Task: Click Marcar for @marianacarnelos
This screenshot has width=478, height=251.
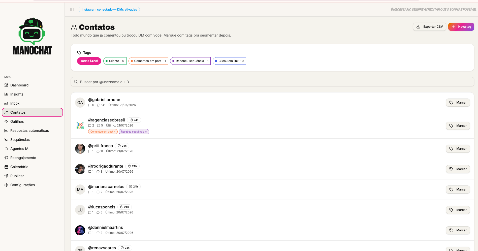Action: 458,190
